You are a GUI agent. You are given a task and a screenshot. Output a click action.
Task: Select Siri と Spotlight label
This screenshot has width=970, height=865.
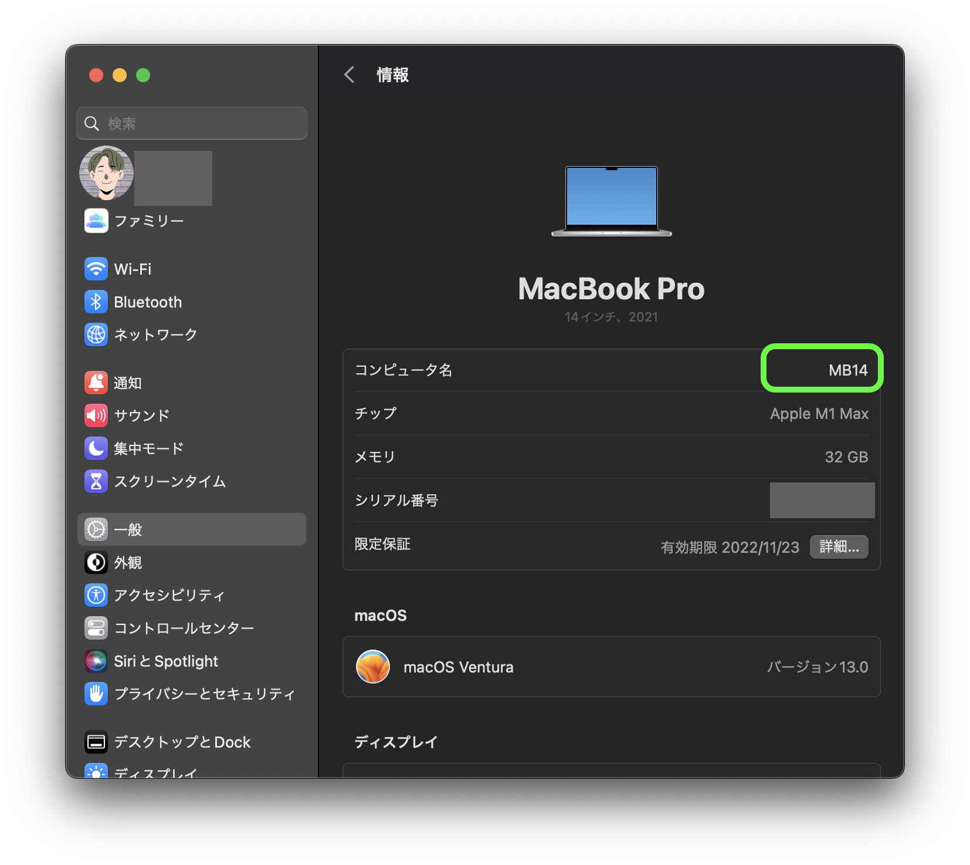coord(166,661)
